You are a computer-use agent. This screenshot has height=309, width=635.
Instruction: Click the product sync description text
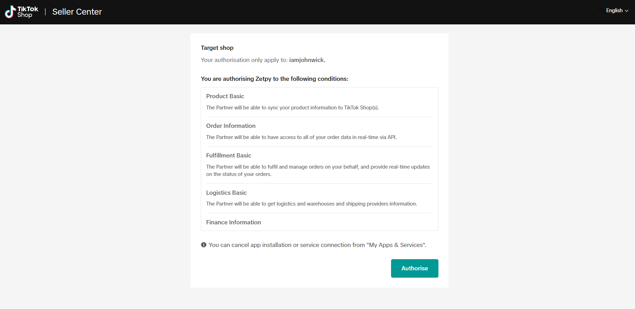coord(292,108)
